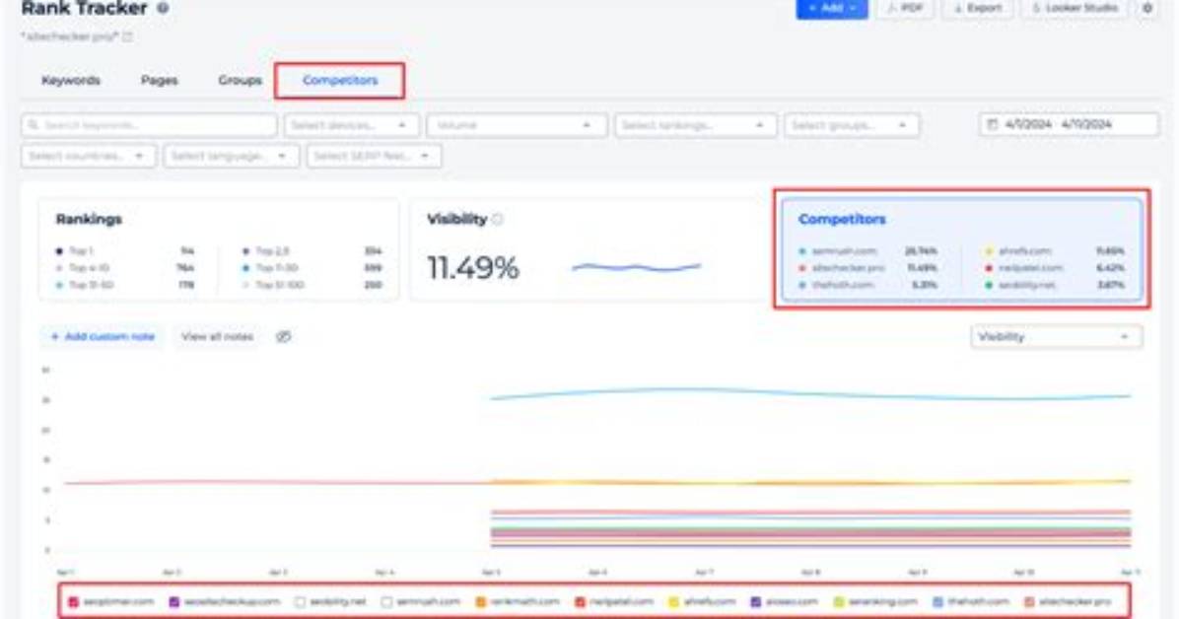The image size is (1179, 619).
Task: Click the Rankings card heading
Action: click(x=89, y=219)
